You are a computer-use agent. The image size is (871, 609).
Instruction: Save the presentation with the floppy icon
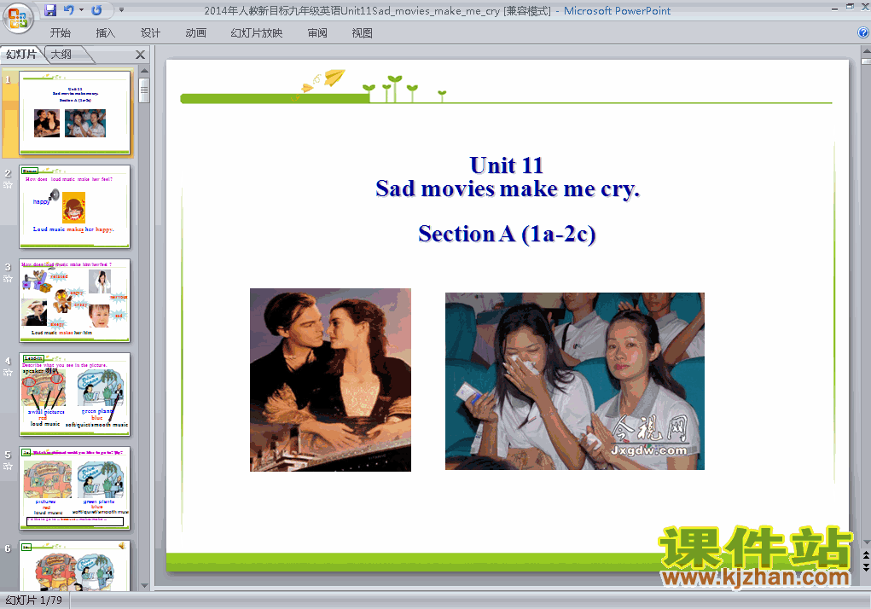pos(50,10)
